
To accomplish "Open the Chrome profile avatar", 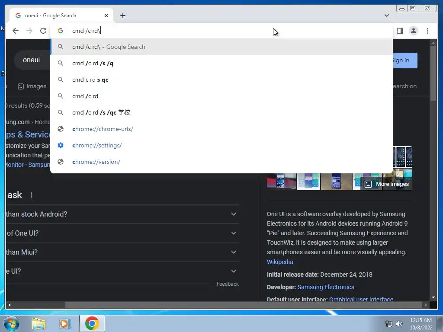I will pyautogui.click(x=413, y=31).
